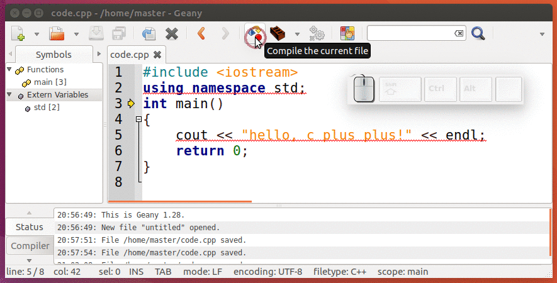Open the Compiler message tab

click(30, 246)
